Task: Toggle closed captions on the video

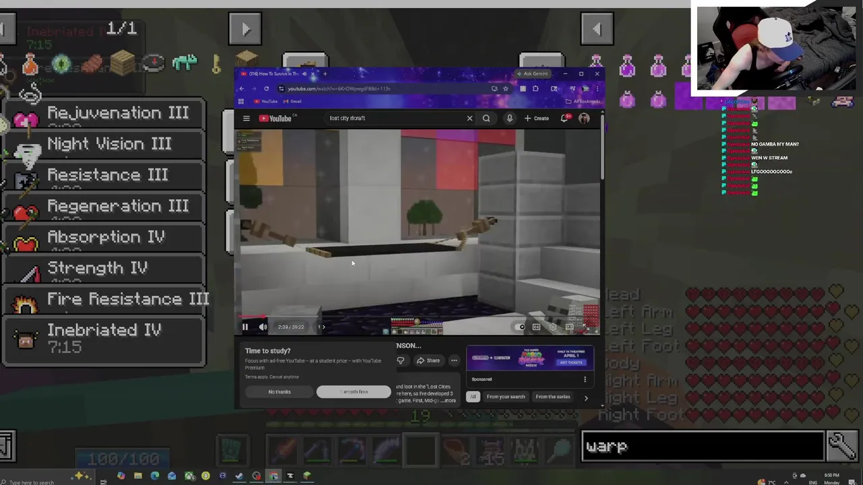Action: click(536, 327)
